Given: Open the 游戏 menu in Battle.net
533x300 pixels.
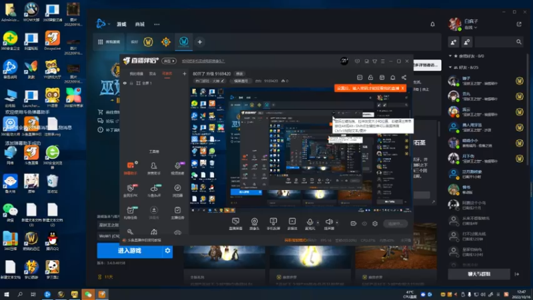Looking at the screenshot, I should (122, 24).
